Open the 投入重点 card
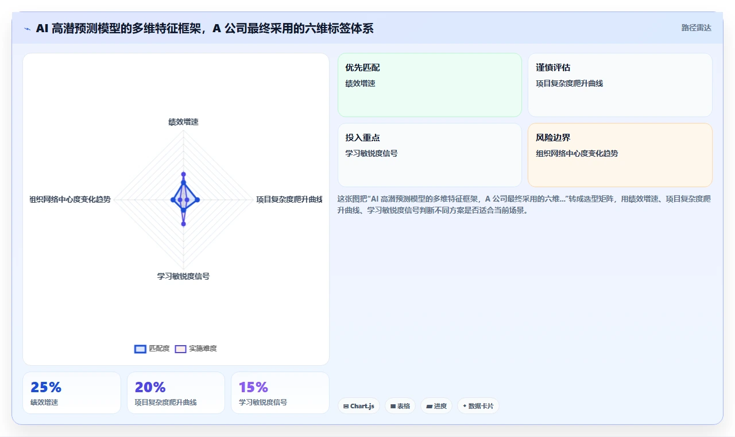735x437 pixels. (430, 155)
